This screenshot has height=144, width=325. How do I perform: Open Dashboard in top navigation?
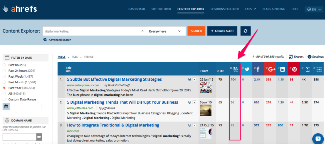(x=137, y=9)
